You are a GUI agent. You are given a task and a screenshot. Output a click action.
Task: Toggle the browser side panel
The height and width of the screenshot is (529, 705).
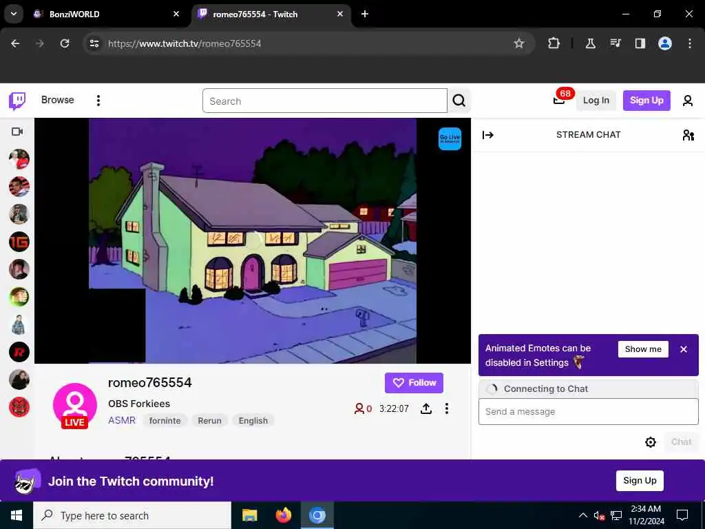[640, 43]
